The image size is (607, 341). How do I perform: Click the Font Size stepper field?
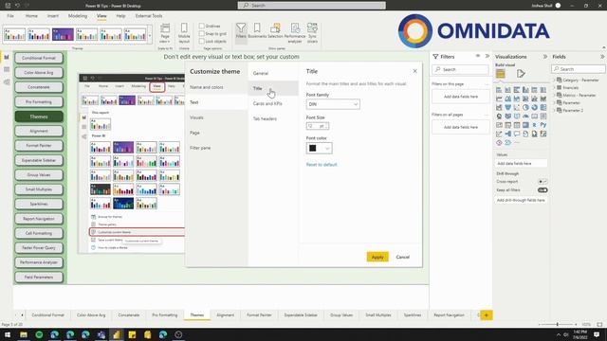[x=318, y=126]
